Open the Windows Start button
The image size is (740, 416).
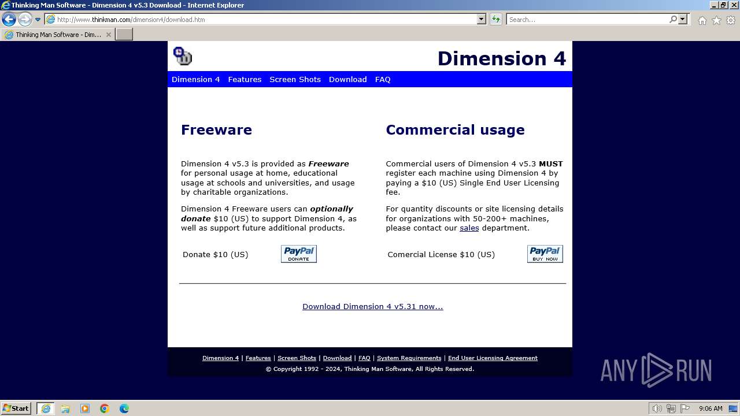tap(16, 408)
